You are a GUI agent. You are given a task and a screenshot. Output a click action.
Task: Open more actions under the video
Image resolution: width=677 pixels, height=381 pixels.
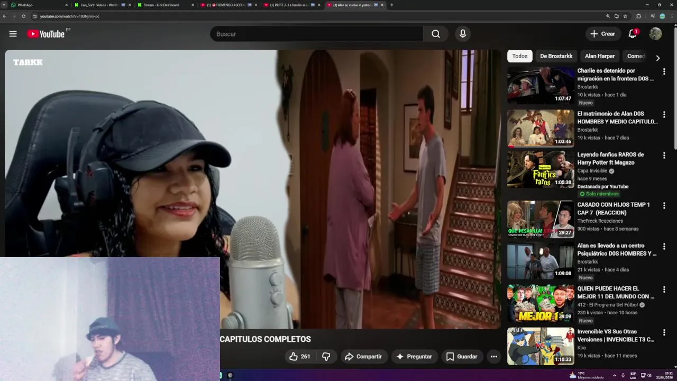coord(493,357)
